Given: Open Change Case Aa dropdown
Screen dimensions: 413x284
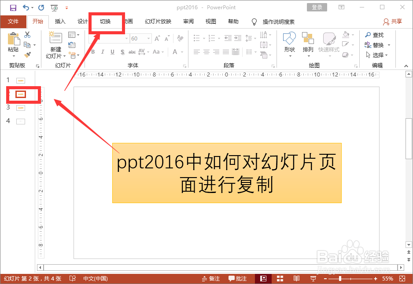Looking at the screenshot, I should click(x=159, y=52).
